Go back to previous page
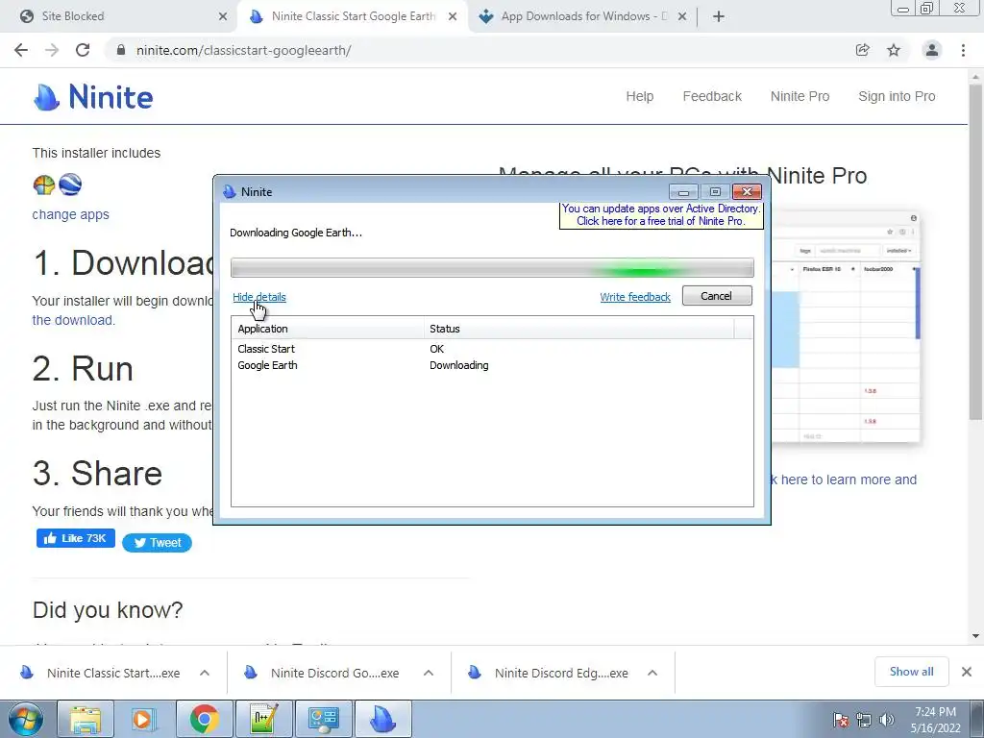 [x=21, y=50]
